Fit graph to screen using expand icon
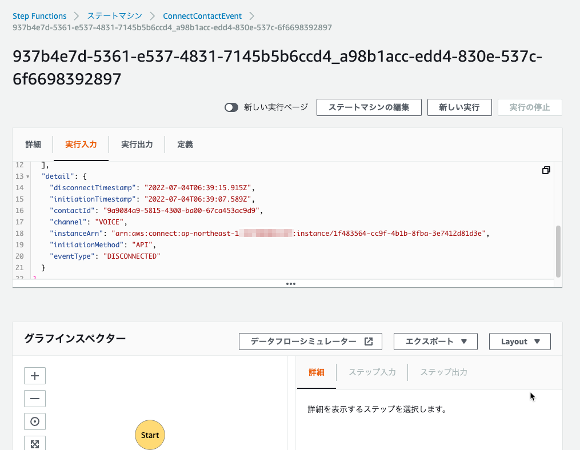The width and height of the screenshot is (580, 450). [35, 443]
